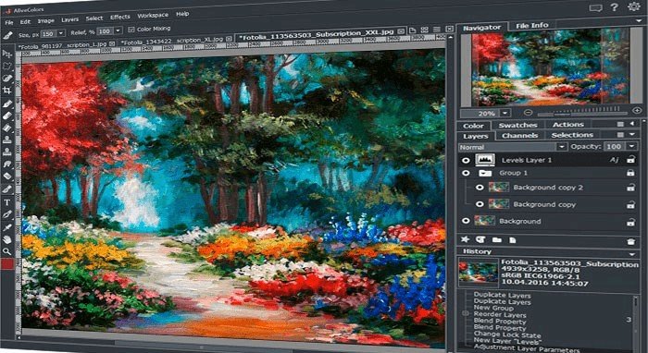
Task: Open the History panel menu arrow
Action: pos(632,254)
